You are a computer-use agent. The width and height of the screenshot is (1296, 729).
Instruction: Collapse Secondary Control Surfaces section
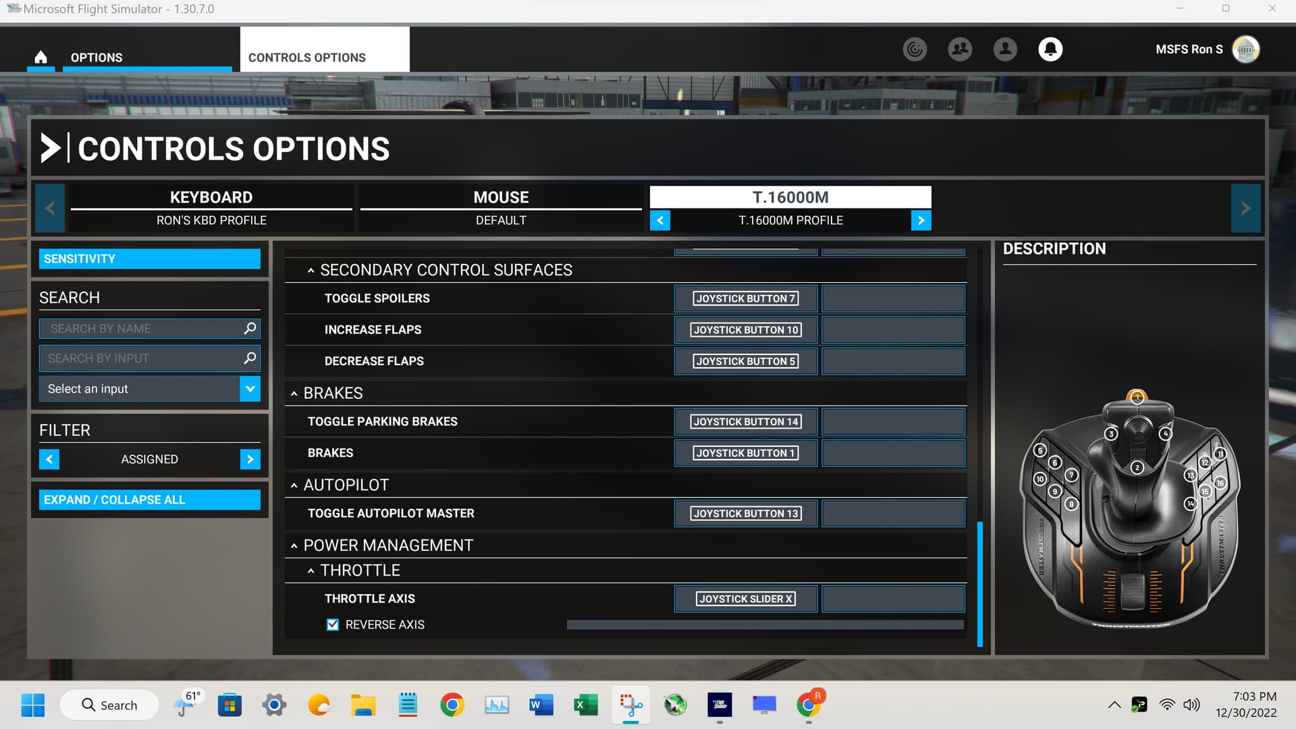point(310,271)
